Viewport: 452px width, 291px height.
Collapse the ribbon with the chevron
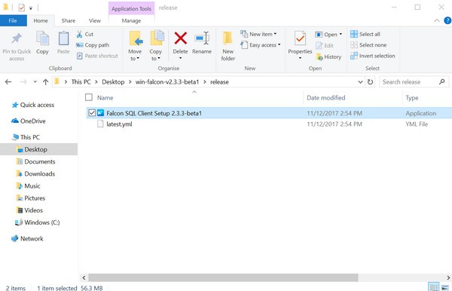437,20
